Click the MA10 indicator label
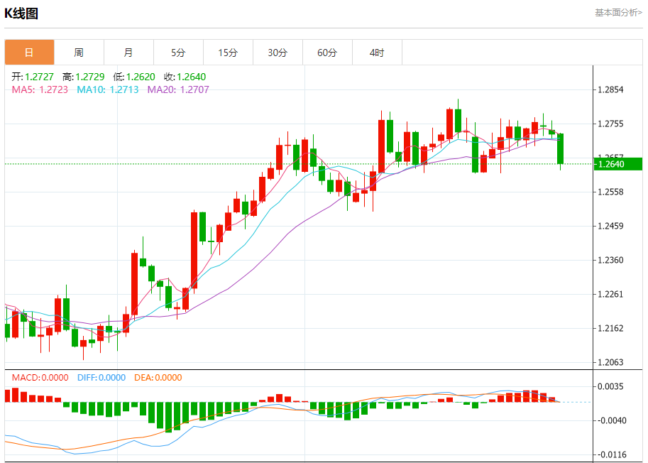This screenshot has height=463, width=648. click(109, 89)
